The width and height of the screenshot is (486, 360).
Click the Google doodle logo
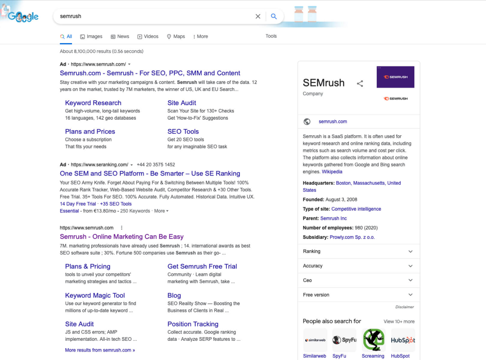pos(23,16)
